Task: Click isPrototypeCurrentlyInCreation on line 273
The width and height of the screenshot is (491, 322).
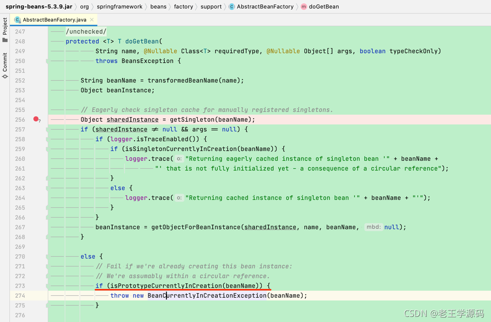Action: (x=166, y=286)
